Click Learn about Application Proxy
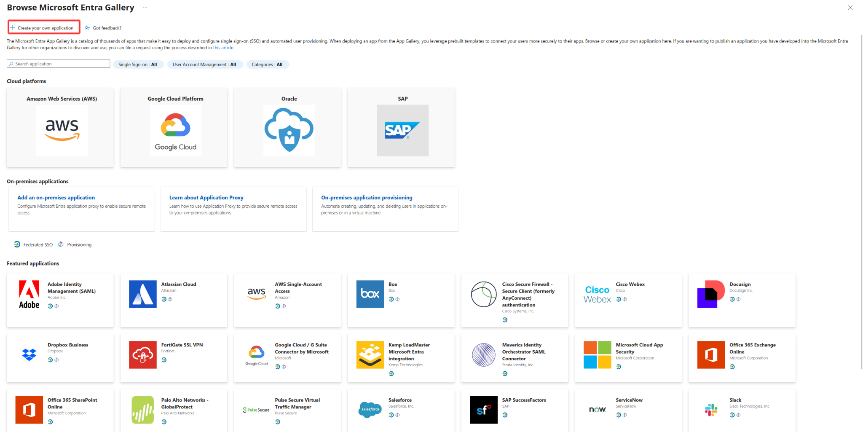863x432 pixels. pyautogui.click(x=206, y=198)
